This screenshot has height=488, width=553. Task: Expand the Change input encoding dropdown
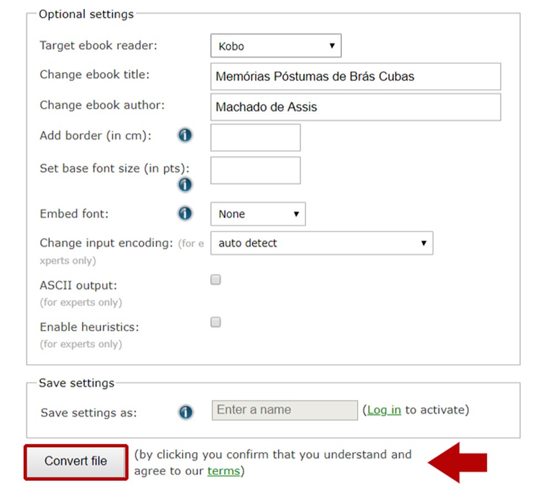(321, 243)
